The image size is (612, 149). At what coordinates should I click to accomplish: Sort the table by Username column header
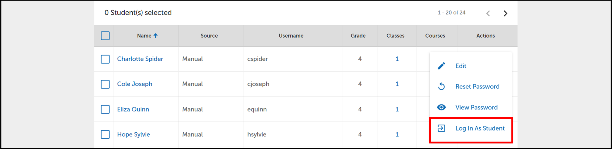pos(291,36)
